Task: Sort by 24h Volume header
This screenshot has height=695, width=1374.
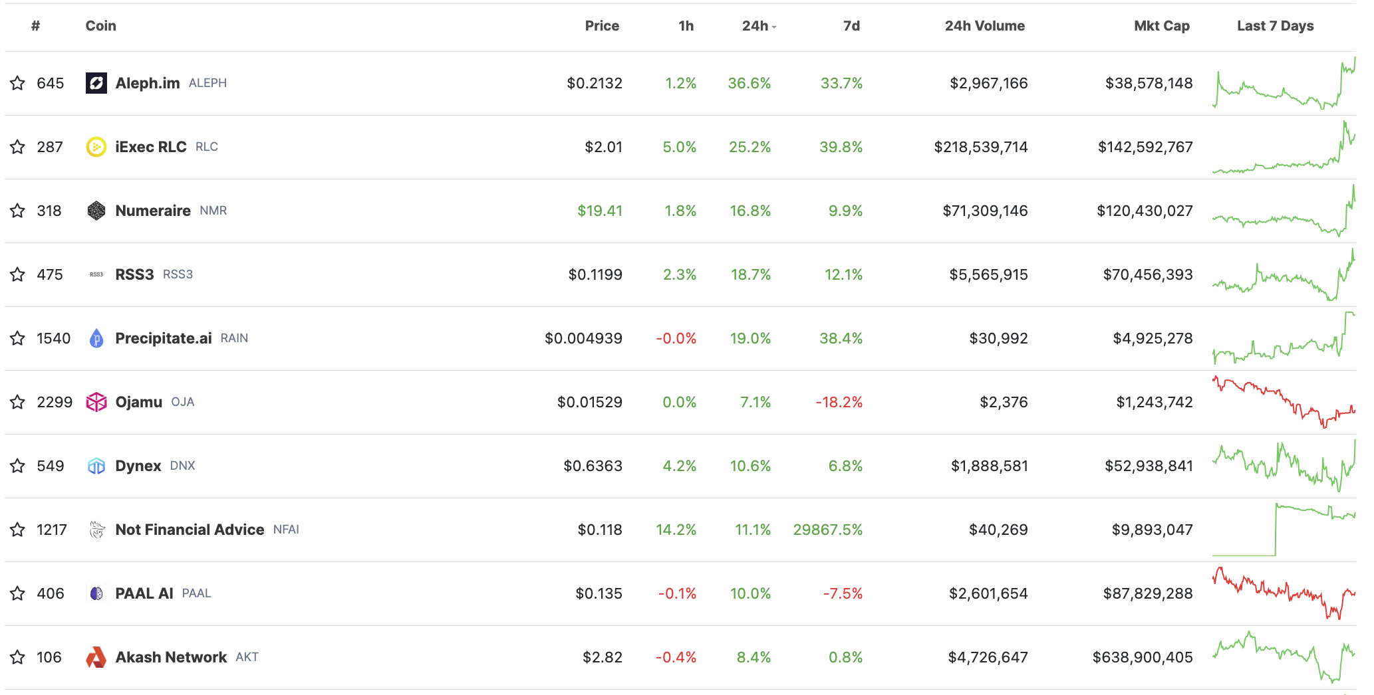Action: pyautogui.click(x=985, y=26)
